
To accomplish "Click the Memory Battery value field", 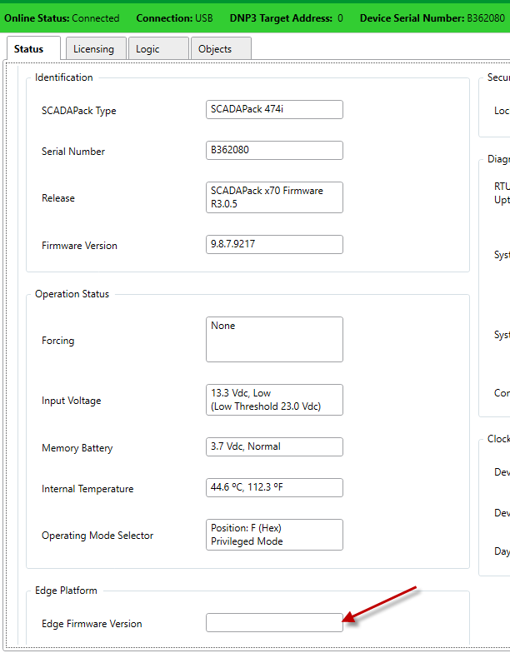I will point(275,446).
